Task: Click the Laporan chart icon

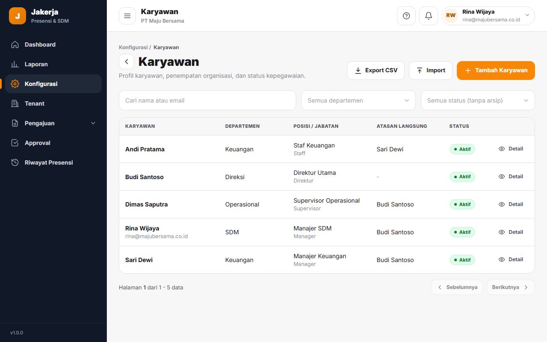Action: [x=15, y=64]
